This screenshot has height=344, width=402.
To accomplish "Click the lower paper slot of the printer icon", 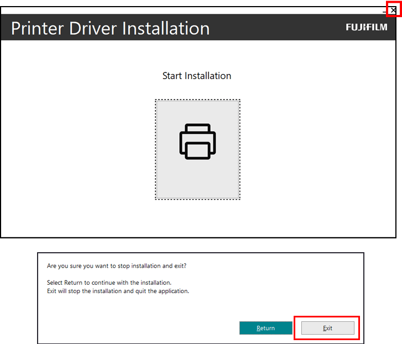I will (x=197, y=150).
